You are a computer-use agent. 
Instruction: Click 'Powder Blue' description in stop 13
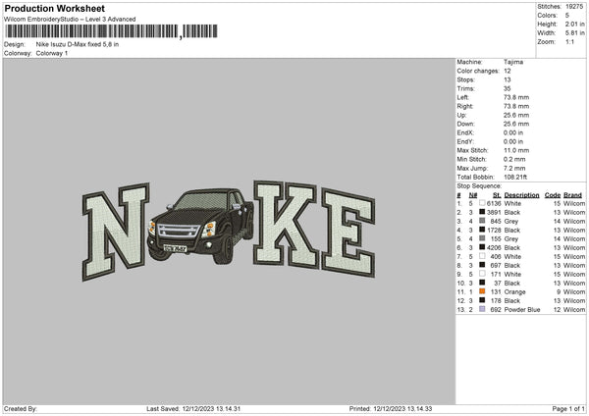pyautogui.click(x=522, y=309)
